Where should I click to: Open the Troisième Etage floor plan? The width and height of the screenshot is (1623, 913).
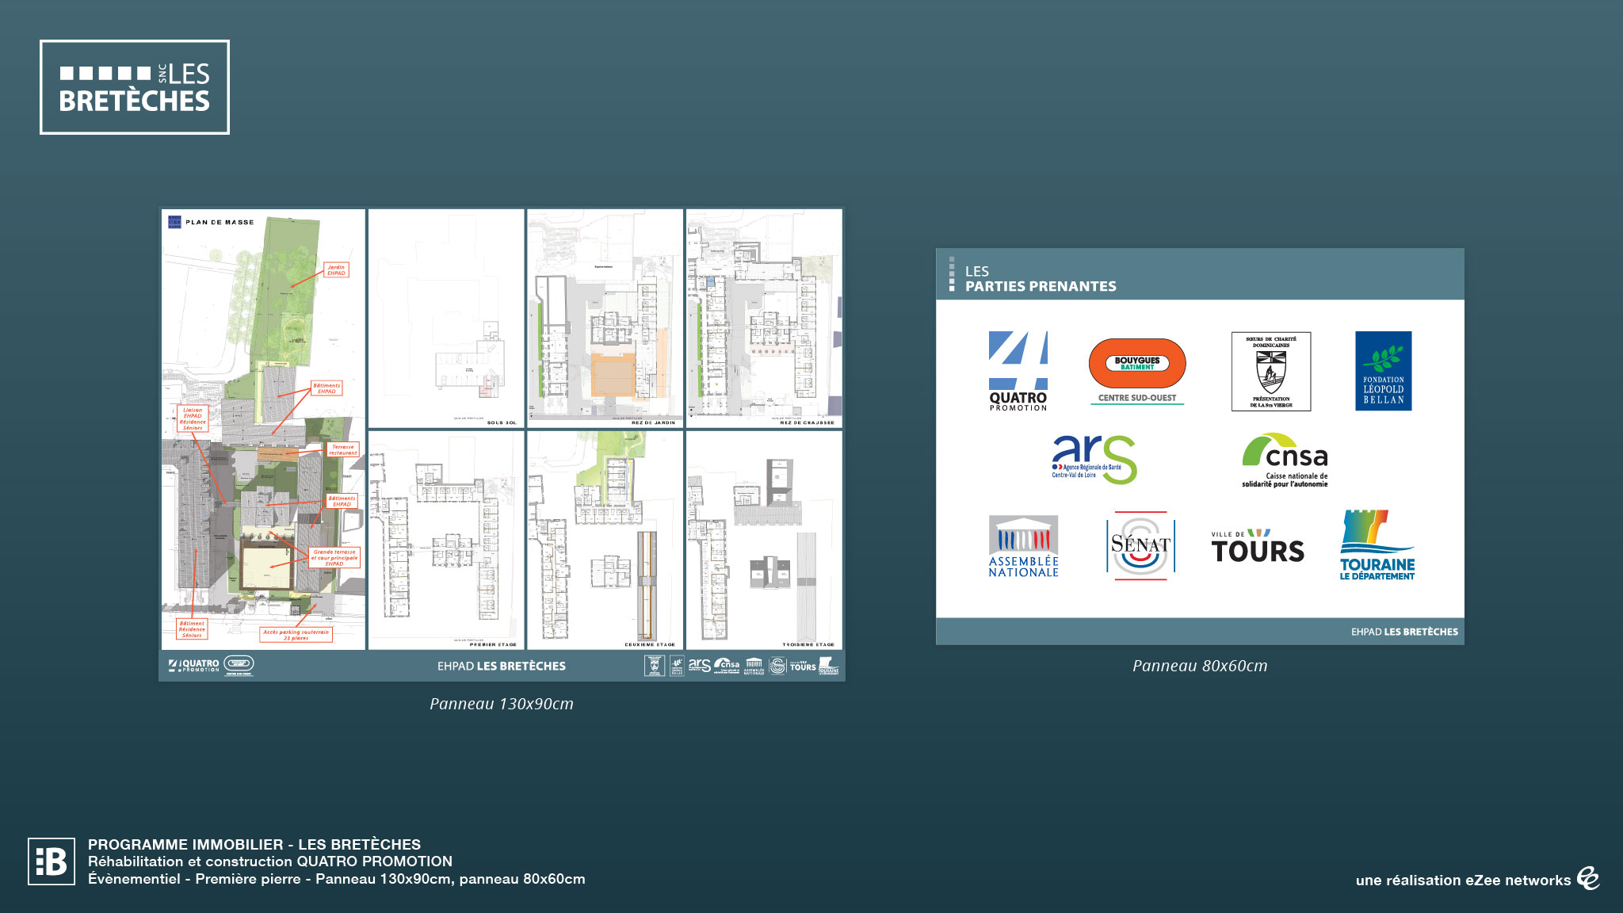click(x=764, y=540)
